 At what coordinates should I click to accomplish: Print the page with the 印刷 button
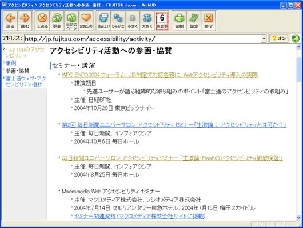pyautogui.click(x=180, y=21)
